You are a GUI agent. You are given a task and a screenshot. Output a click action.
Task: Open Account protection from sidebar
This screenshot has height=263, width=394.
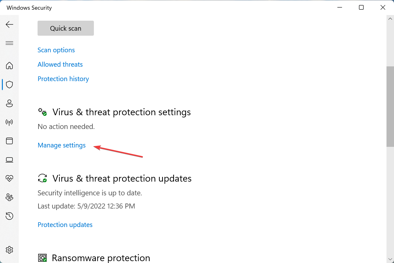click(9, 103)
